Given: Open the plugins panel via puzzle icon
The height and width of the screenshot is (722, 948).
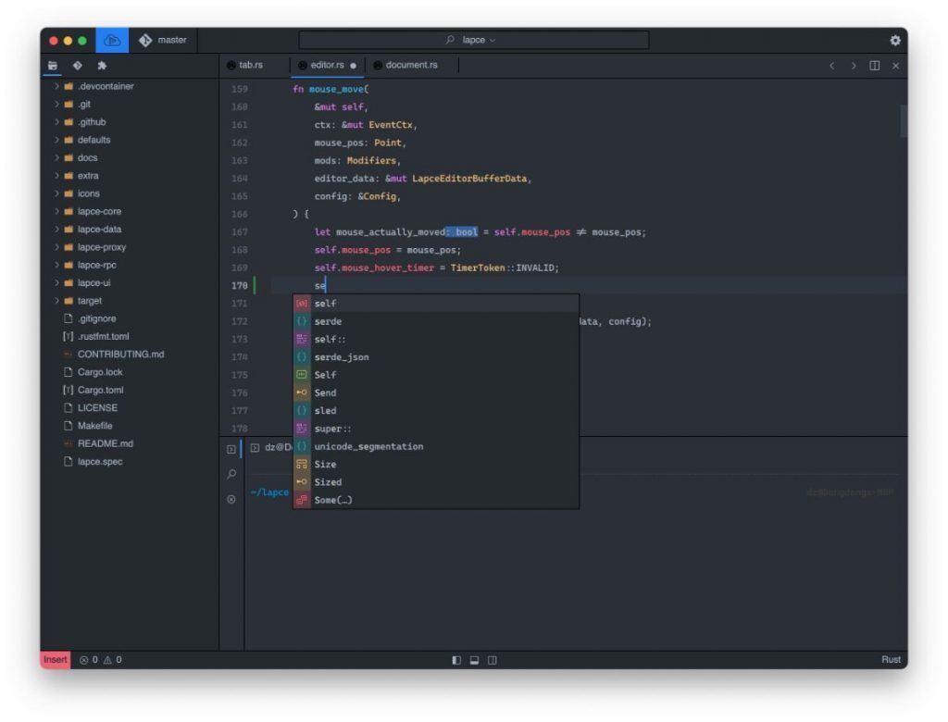Looking at the screenshot, I should click(102, 66).
